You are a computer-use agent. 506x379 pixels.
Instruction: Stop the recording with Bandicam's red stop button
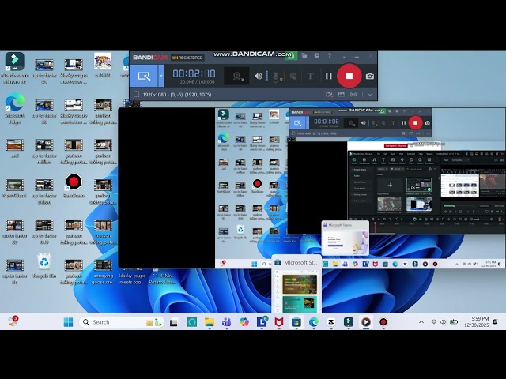pos(349,76)
